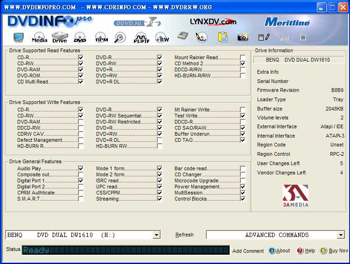Toggle the DVD+R DL write checkbox
The height and width of the screenshot is (264, 350).
[160, 140]
